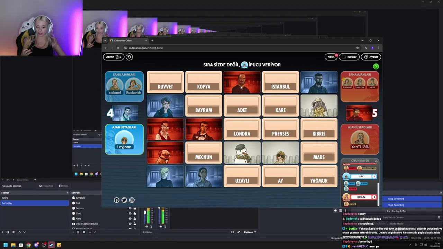The height and width of the screenshot is (249, 443).
Task: Open the OBS audio mixer link icon next to Options
Action: pos(238,232)
